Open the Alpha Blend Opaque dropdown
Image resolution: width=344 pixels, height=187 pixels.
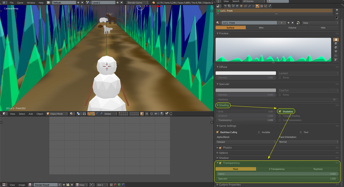tap(246, 142)
